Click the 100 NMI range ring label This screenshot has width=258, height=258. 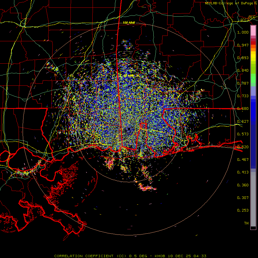click(x=129, y=23)
